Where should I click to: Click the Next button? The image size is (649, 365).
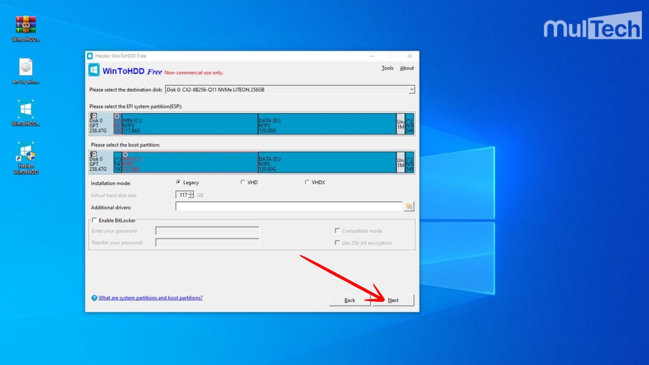pyautogui.click(x=393, y=300)
